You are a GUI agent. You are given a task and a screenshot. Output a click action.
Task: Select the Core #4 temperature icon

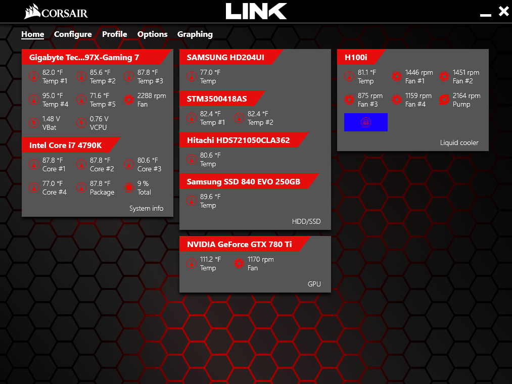[x=34, y=187]
